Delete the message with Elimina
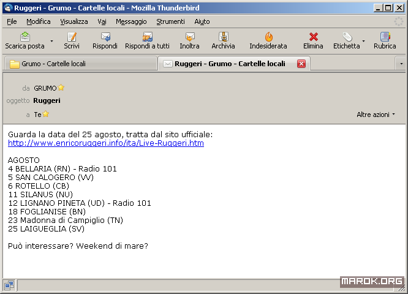 (x=313, y=37)
